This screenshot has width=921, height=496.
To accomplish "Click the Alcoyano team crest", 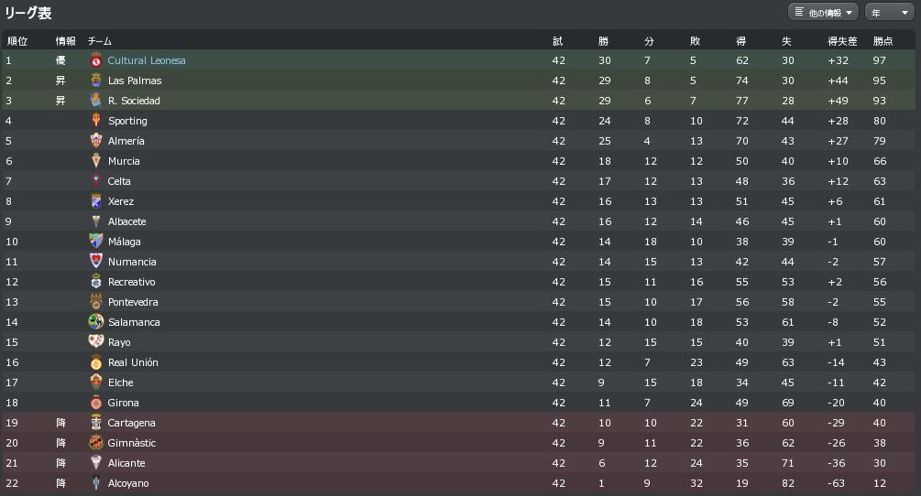I will point(96,483).
